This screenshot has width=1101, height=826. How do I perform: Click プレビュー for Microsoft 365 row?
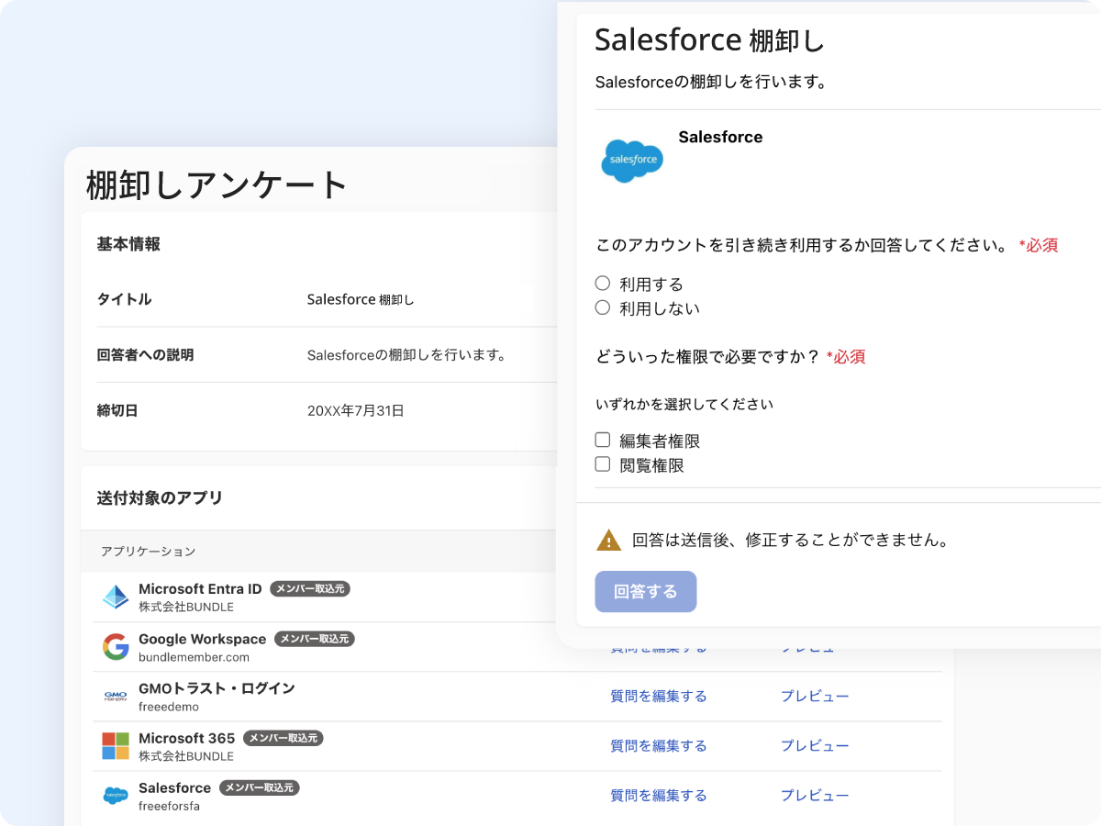[x=814, y=746]
